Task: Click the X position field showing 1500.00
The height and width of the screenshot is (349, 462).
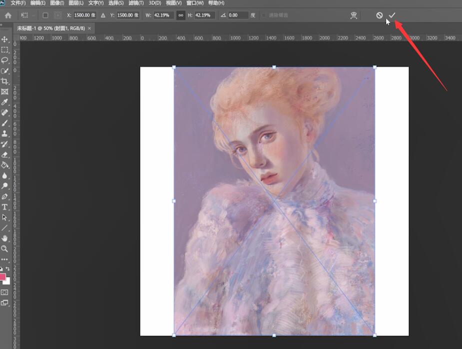Action: pyautogui.click(x=85, y=15)
